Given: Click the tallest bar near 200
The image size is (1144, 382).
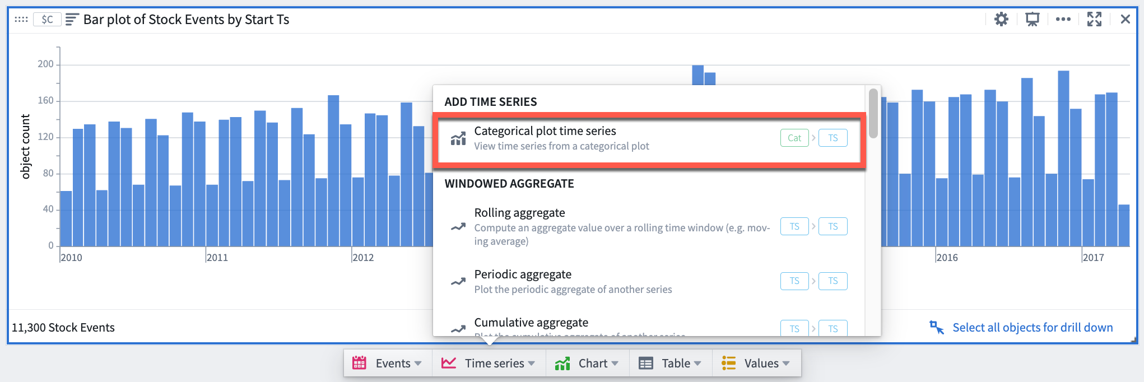Looking at the screenshot, I should pyautogui.click(x=697, y=75).
